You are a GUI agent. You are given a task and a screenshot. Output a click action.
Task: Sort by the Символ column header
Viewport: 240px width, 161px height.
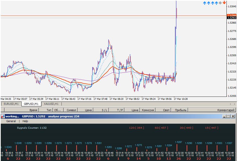pyautogui.click(x=70, y=110)
